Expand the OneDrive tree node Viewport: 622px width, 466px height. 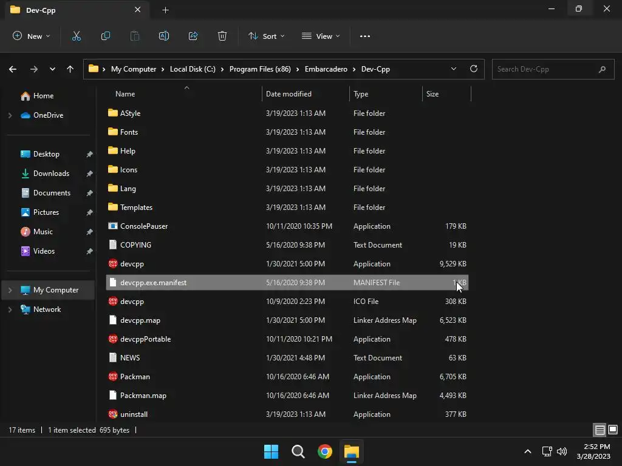tap(10, 115)
